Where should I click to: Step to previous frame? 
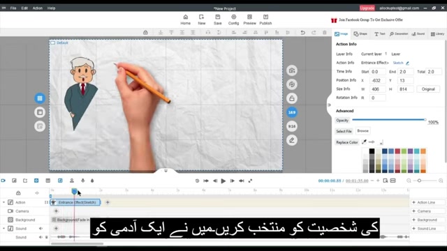coord(215,181)
